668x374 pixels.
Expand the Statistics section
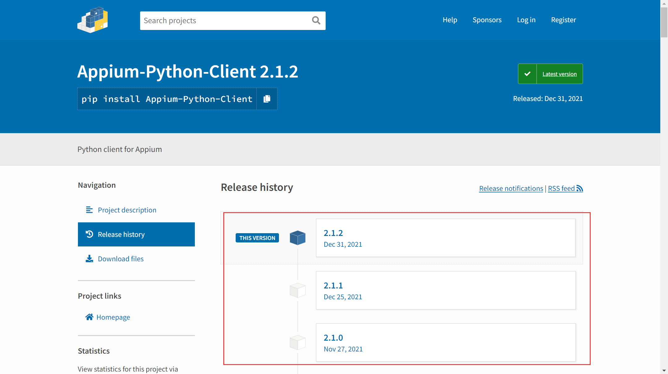(x=94, y=351)
